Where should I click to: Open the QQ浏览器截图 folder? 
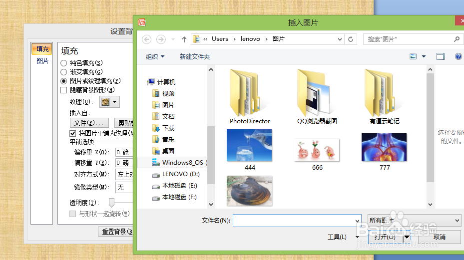coord(317,97)
